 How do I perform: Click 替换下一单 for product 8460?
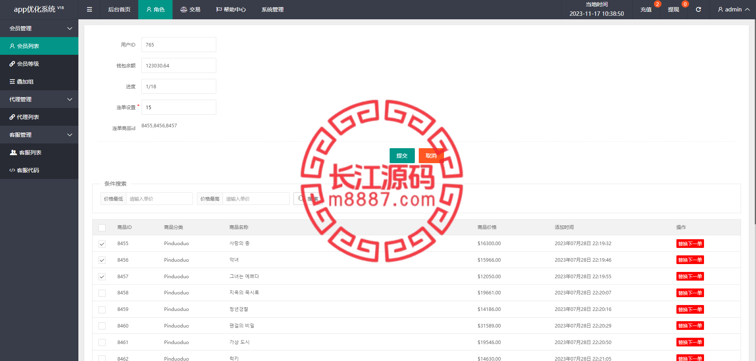[690, 326]
